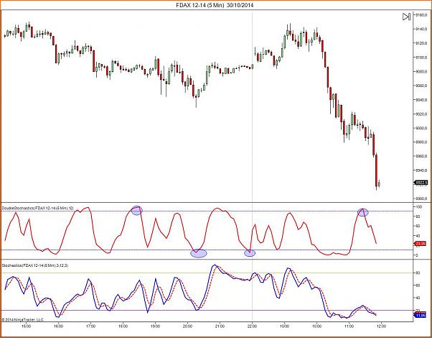Click the 15:00 time axis label
The image size is (432, 338).
point(26,326)
